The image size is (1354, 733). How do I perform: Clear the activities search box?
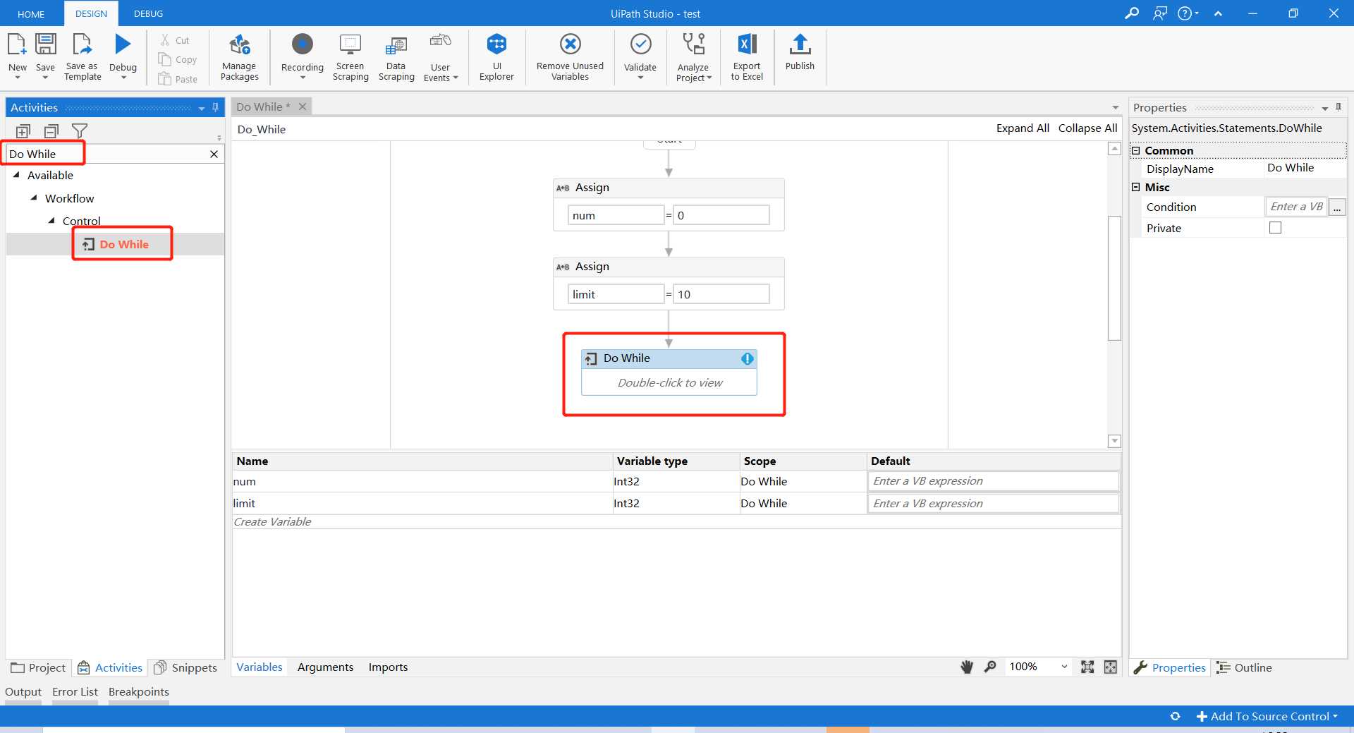[214, 154]
